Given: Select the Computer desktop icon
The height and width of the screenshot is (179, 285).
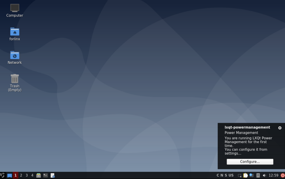Looking at the screenshot, I should pyautogui.click(x=15, y=11).
